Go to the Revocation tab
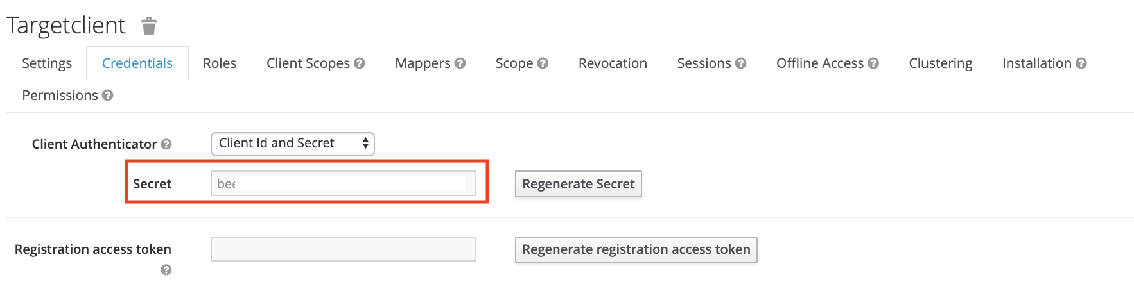This screenshot has height=291, width=1134. (613, 63)
